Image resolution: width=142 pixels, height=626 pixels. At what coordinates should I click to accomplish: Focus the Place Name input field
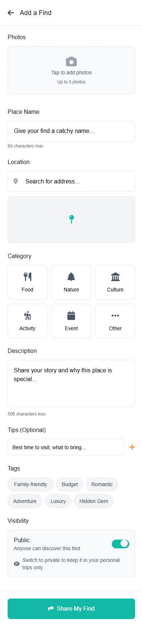(x=71, y=131)
